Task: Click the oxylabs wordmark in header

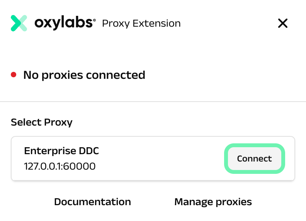Action: [x=63, y=23]
